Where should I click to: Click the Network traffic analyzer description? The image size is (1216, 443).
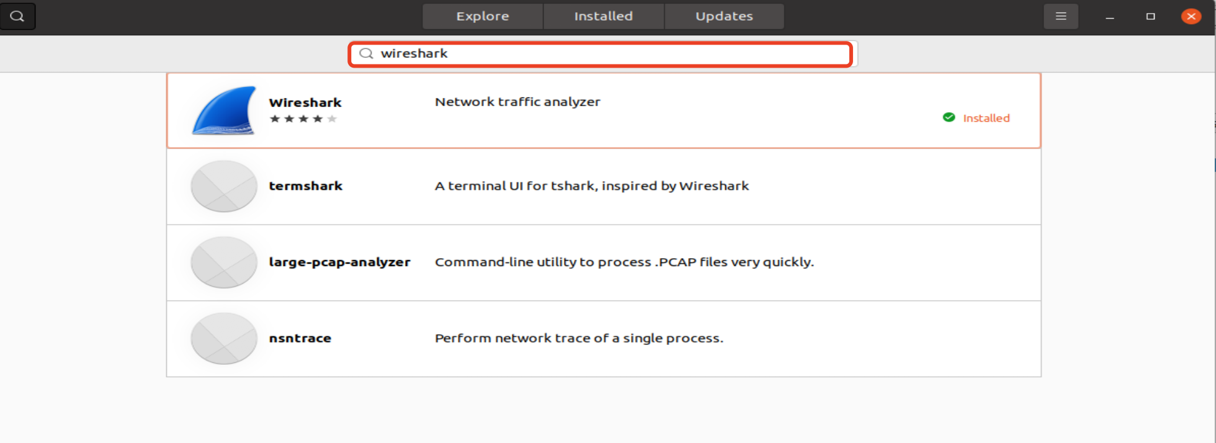tap(517, 101)
